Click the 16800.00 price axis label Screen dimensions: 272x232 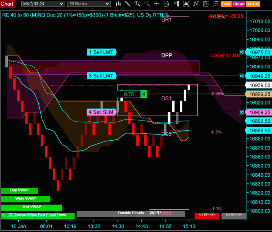(x=260, y=211)
